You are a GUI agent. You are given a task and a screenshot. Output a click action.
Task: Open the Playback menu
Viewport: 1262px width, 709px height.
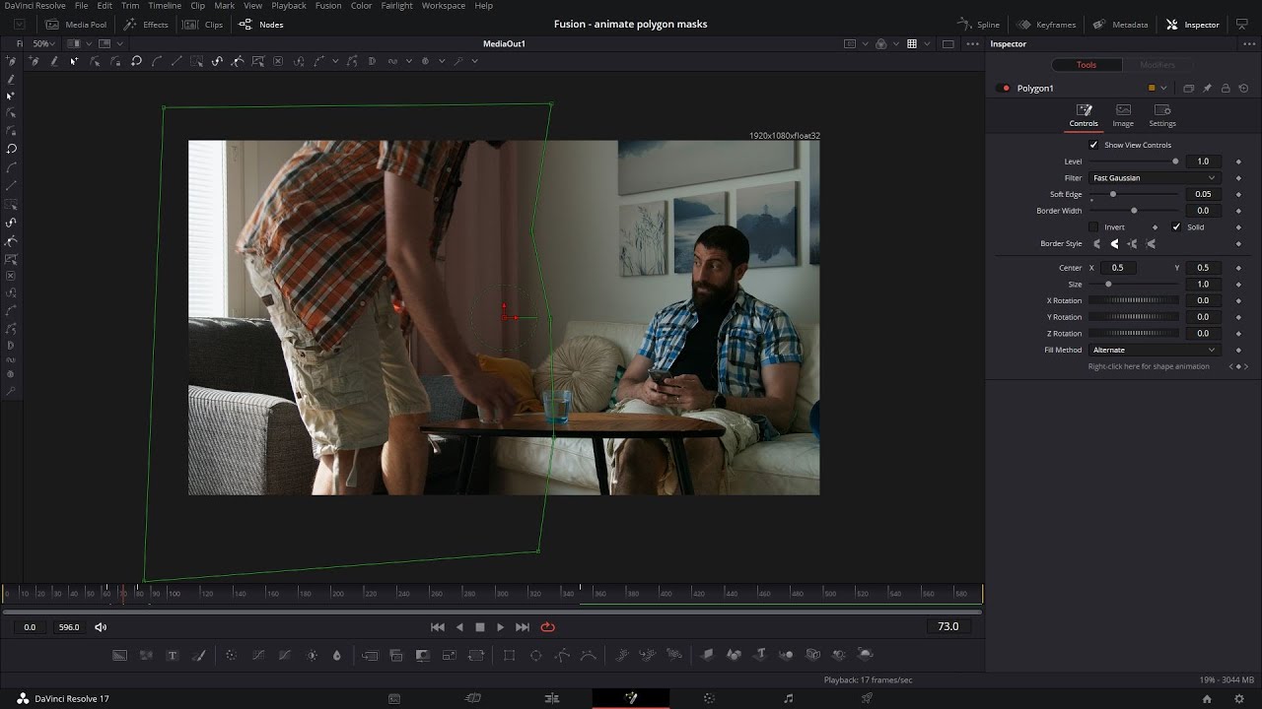point(289,6)
